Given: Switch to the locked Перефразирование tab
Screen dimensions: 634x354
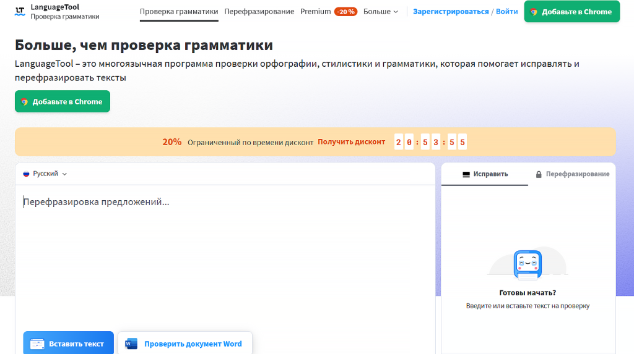Looking at the screenshot, I should pos(572,174).
